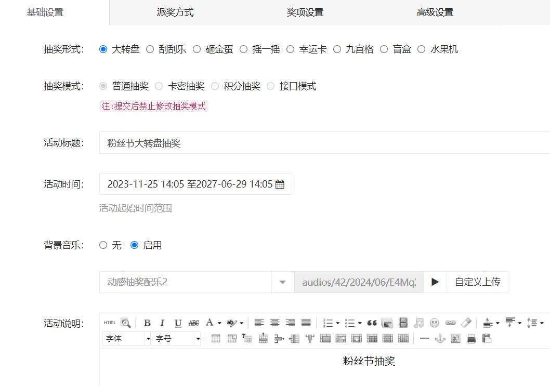Screen dimensions: 550x386
Task: Apply font color with the A icon
Action: 209,323
